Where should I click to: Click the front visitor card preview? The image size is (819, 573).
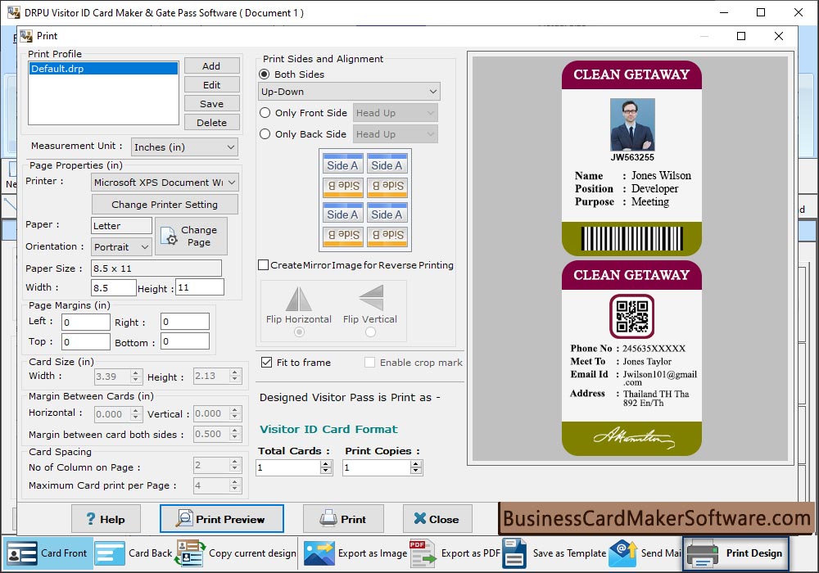[x=631, y=158]
